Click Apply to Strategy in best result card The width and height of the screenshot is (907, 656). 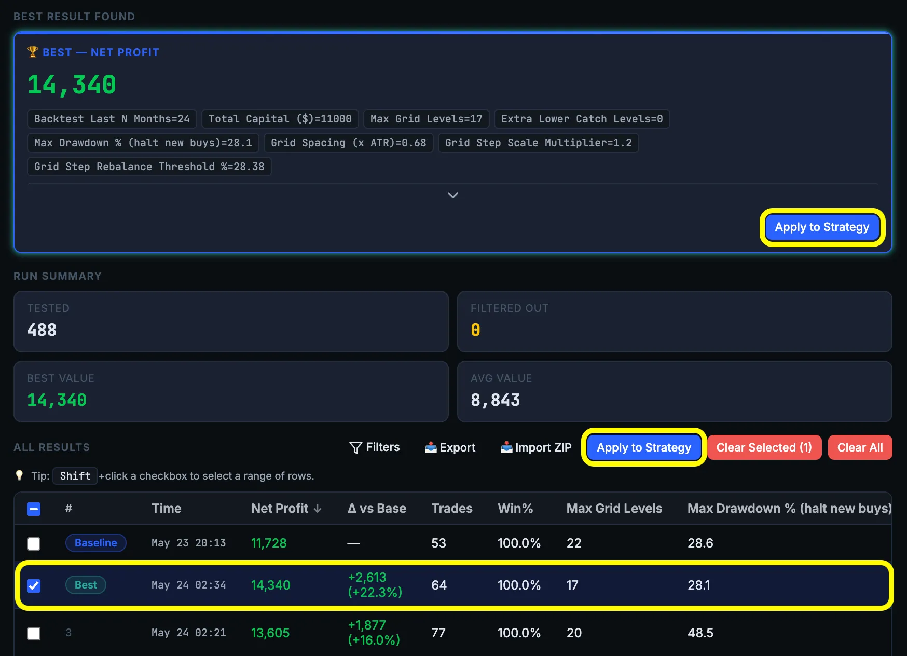(822, 227)
